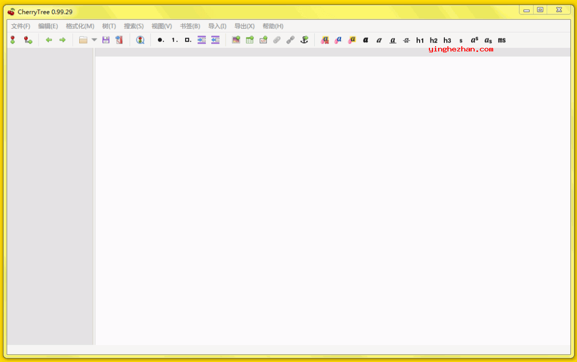Indent the paragraph with the right-arrow icon
Image resolution: width=577 pixels, height=362 pixels.
point(202,40)
